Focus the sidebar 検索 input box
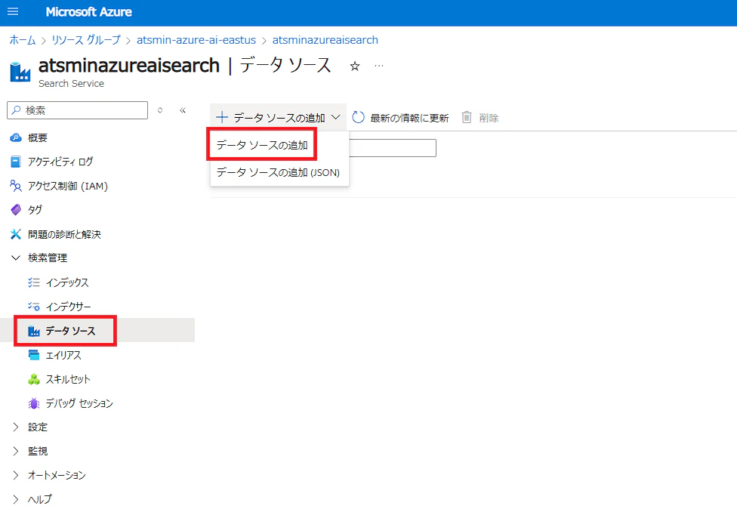Screen dimensions: 737x509 [x=78, y=110]
